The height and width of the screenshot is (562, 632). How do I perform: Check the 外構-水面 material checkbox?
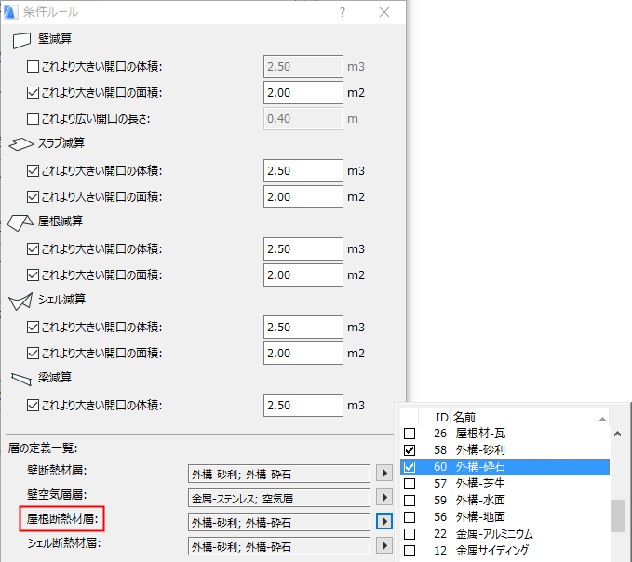click(410, 501)
